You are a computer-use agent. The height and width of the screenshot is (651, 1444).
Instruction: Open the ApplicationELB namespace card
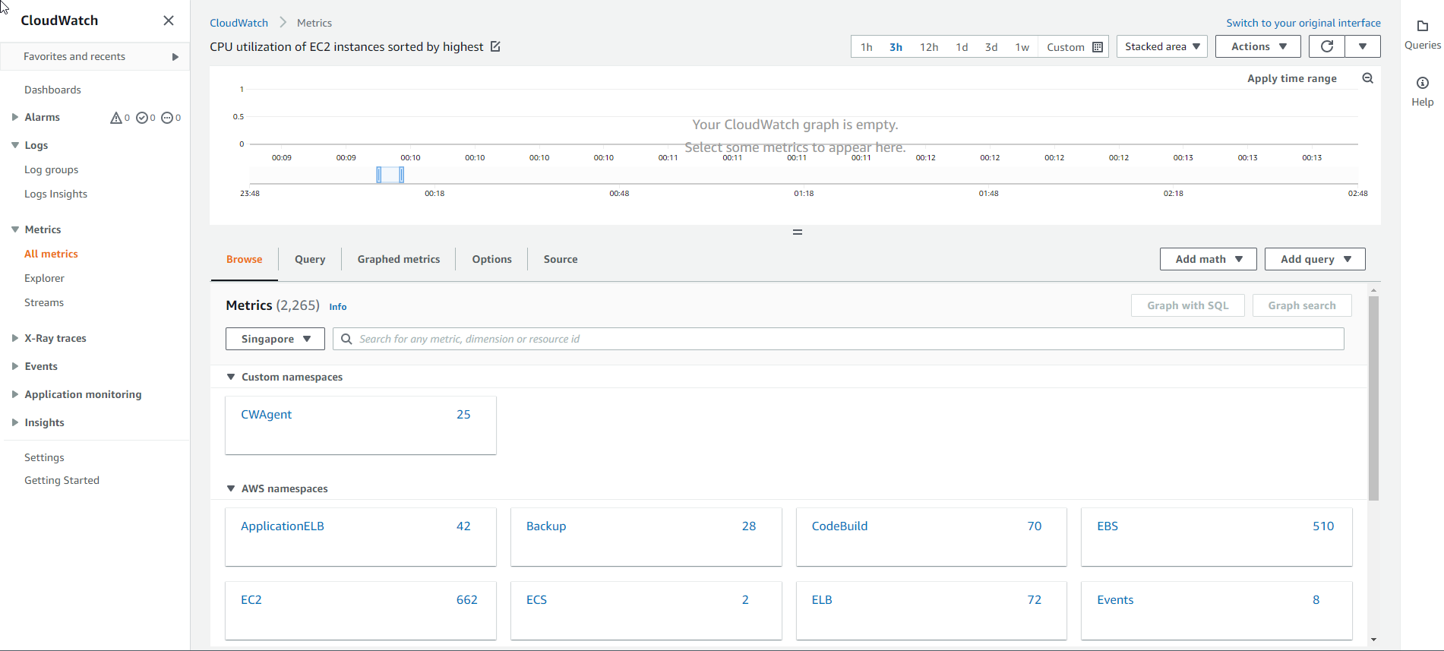pos(361,537)
